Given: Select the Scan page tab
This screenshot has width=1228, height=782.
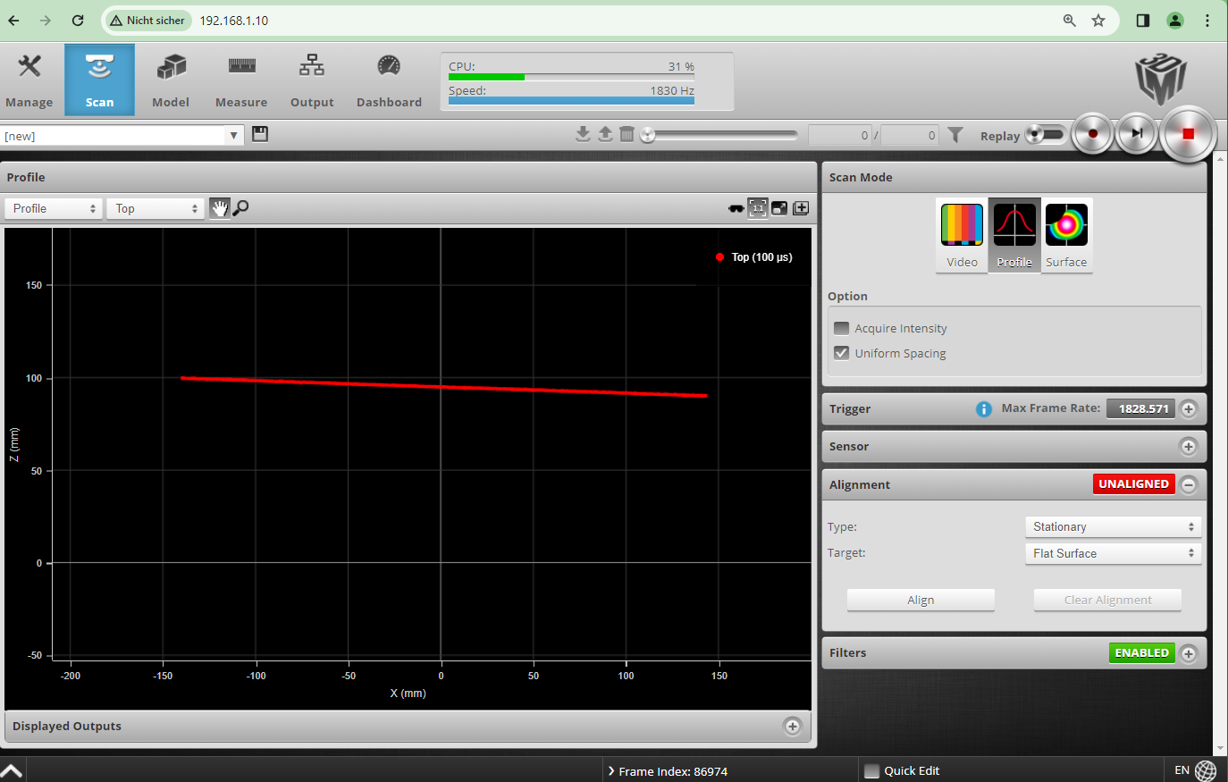Looking at the screenshot, I should [x=99, y=80].
